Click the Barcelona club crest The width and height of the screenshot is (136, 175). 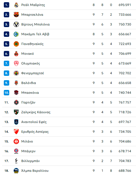pos(16,15)
